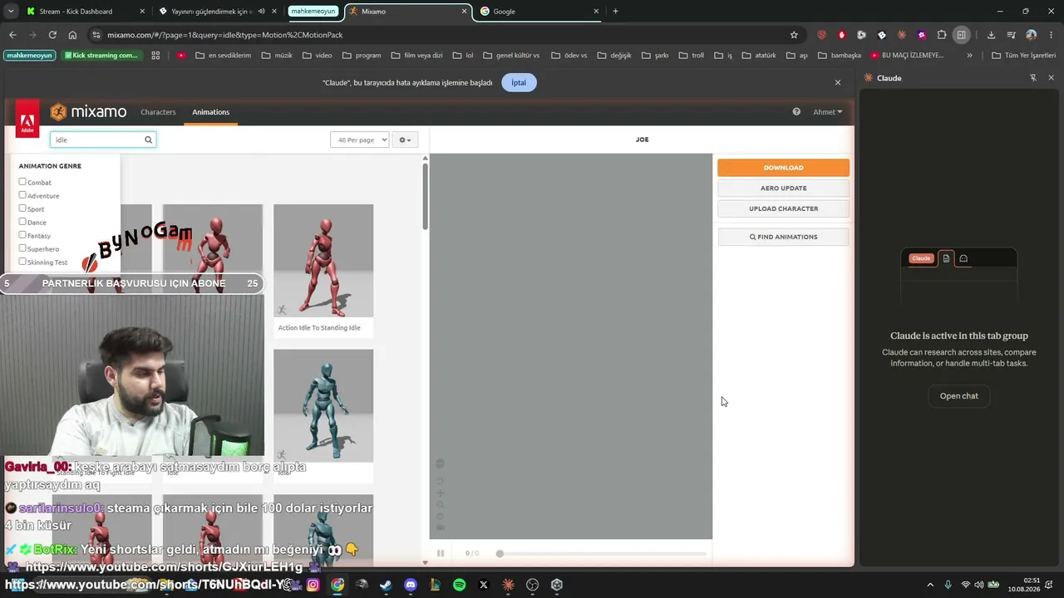The height and width of the screenshot is (598, 1064).
Task: Check the Adventure genre checkbox
Action: [x=22, y=195]
